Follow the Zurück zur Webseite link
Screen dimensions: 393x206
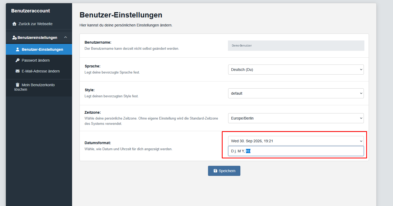[39, 24]
